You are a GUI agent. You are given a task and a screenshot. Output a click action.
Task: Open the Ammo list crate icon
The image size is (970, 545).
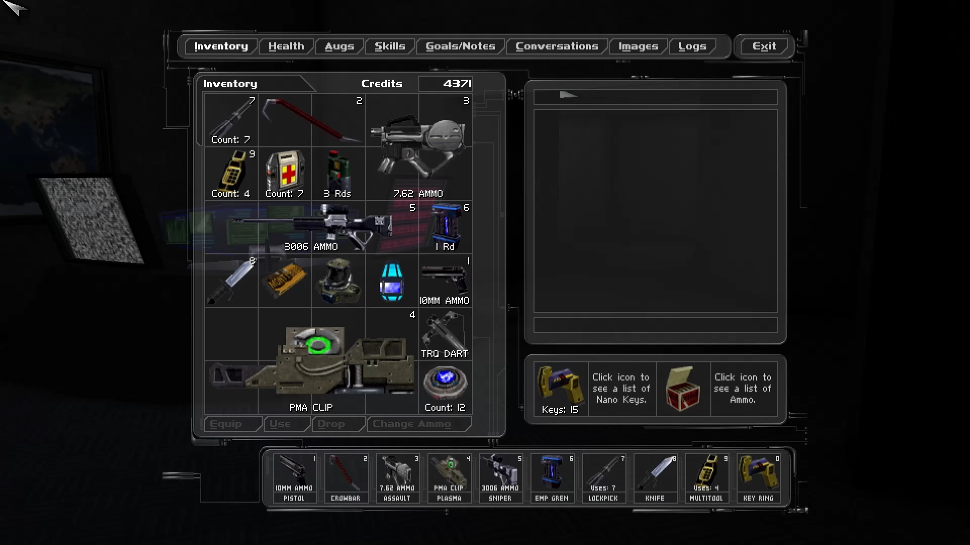[683, 389]
